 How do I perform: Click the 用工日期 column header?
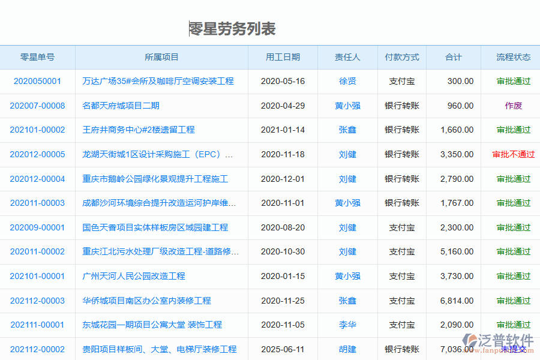(x=281, y=57)
